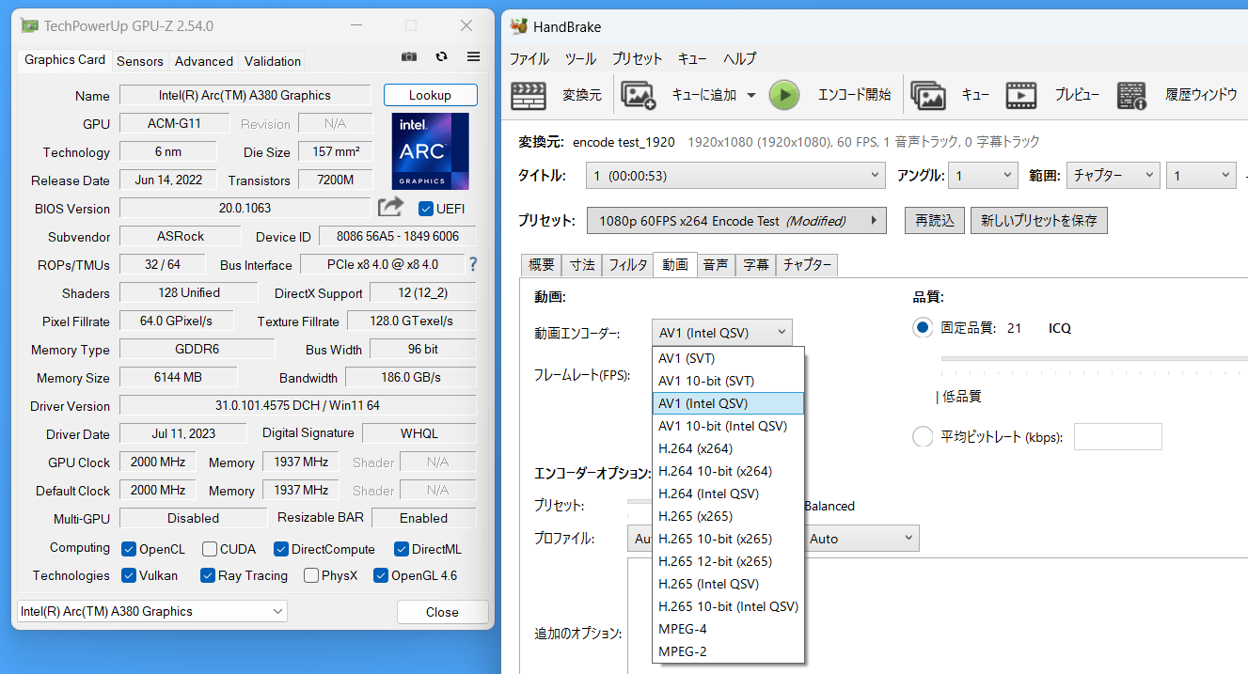Screen dimensions: 1248x674
Task: Open the 範囲 チャプター dropdown
Action: tap(1114, 175)
